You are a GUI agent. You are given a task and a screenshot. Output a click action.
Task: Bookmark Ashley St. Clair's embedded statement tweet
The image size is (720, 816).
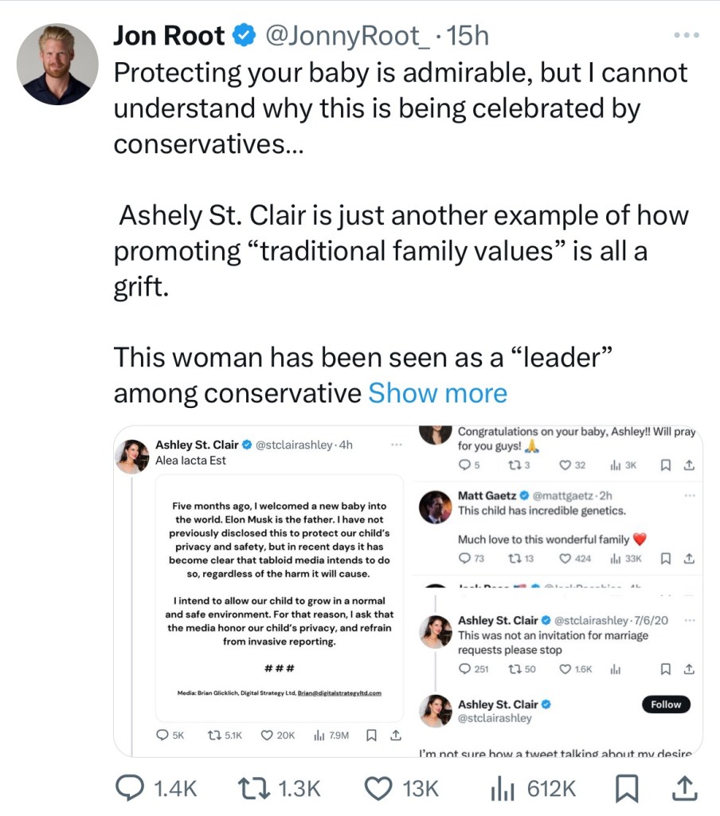[370, 736]
